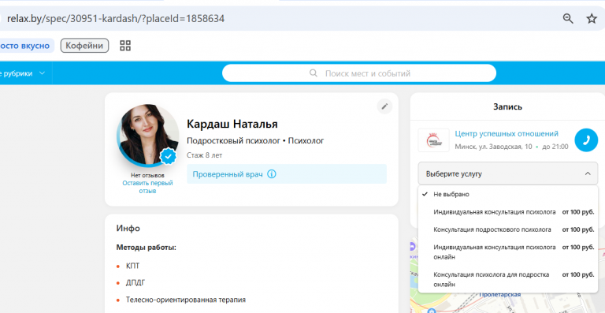This screenshot has height=313, width=605.
Task: Click the pencil edit profile icon
Action: tap(384, 106)
